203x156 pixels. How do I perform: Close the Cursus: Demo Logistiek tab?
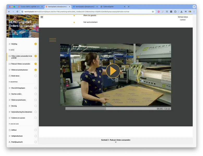[x=42, y=6]
